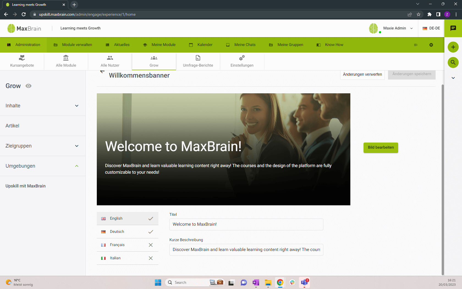Open Meine Chats

coord(241,45)
